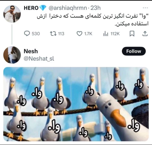The width and height of the screenshot is (152, 145).
Task: Open the three-dot more menu on the tweet
Action: click(x=145, y=8)
